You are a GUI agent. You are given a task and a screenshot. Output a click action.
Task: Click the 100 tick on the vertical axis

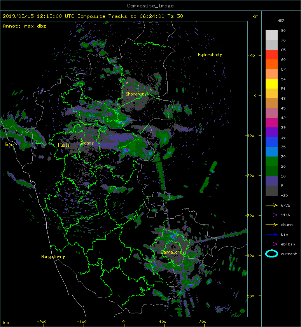(252, 56)
